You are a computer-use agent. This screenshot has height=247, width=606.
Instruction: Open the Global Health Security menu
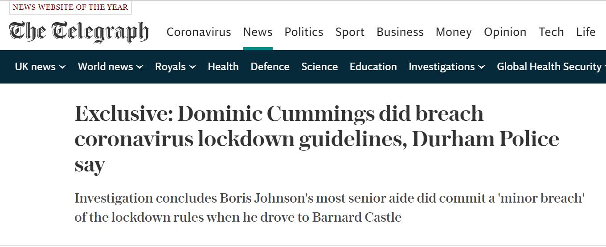point(549,67)
